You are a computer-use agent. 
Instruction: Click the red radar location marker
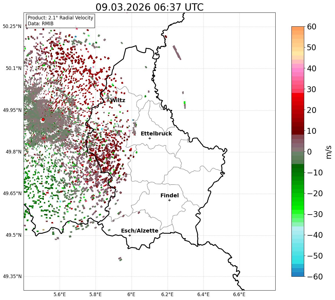[x=43, y=120]
